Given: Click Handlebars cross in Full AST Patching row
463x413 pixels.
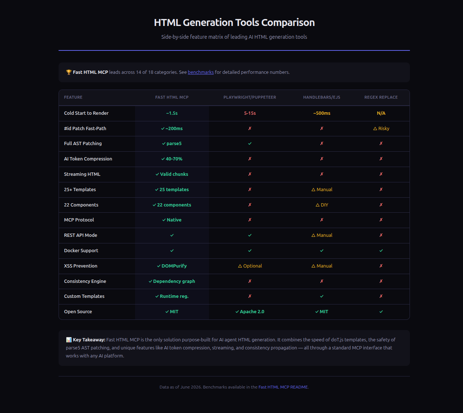Looking at the screenshot, I should point(322,144).
